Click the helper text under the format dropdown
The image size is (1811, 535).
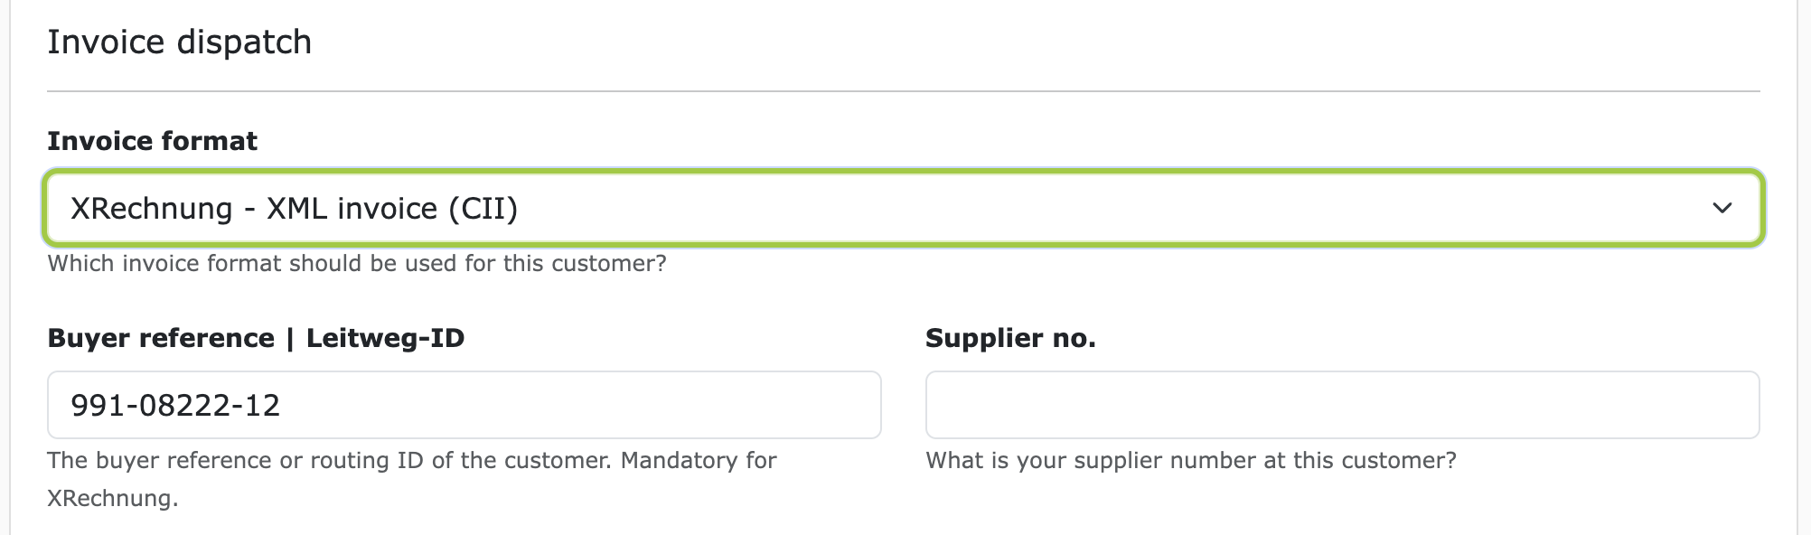tap(357, 263)
